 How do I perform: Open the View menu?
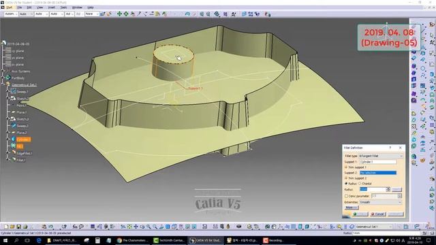(40, 7)
